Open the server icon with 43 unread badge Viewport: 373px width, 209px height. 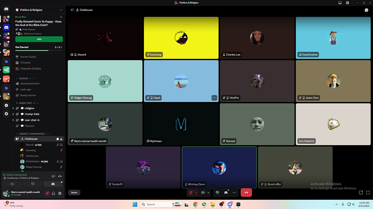coord(6,36)
